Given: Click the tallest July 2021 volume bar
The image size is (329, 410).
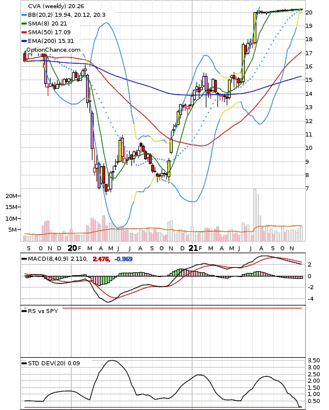Looking at the screenshot, I should click(255, 215).
